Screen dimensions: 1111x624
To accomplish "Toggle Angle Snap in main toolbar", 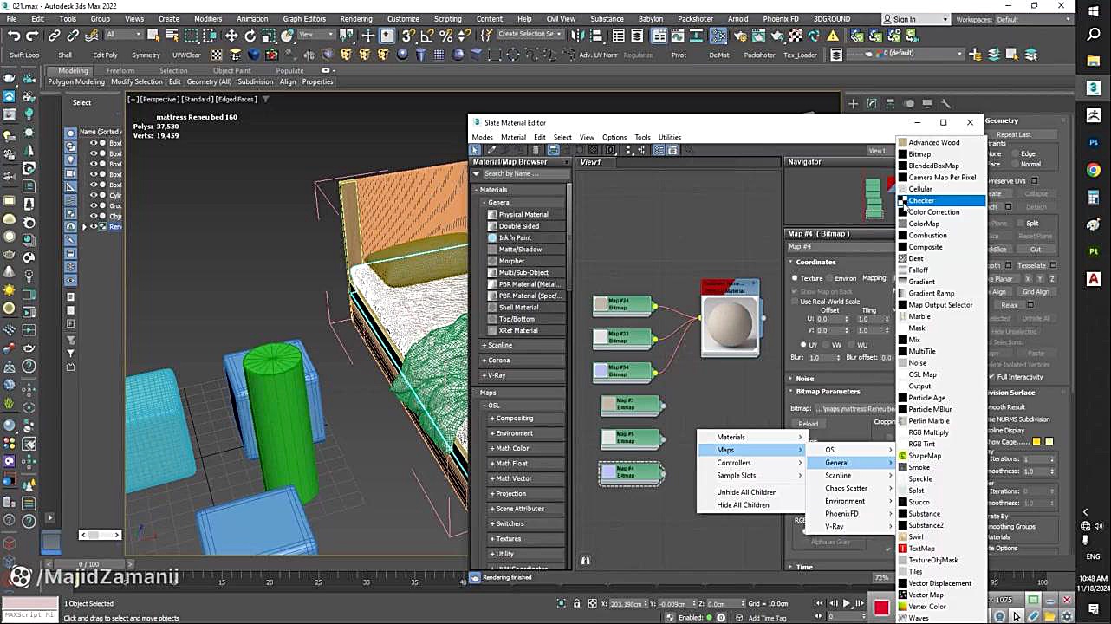I will (x=427, y=36).
